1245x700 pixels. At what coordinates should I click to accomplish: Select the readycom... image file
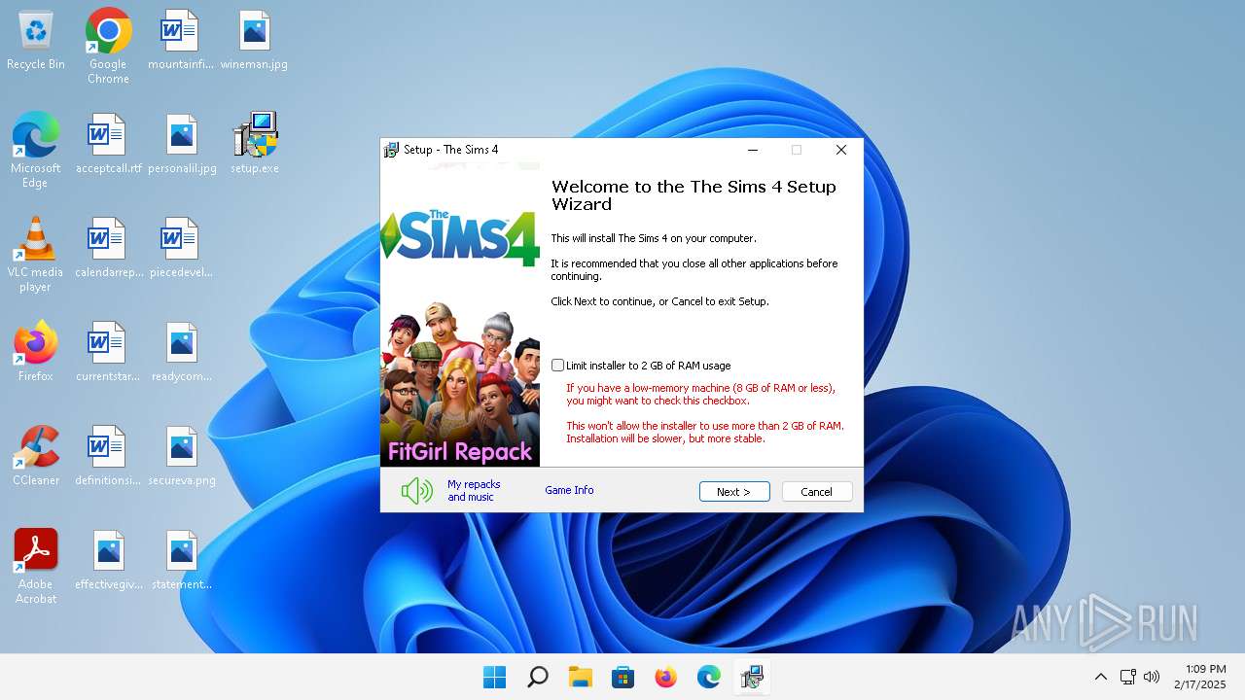(x=182, y=354)
